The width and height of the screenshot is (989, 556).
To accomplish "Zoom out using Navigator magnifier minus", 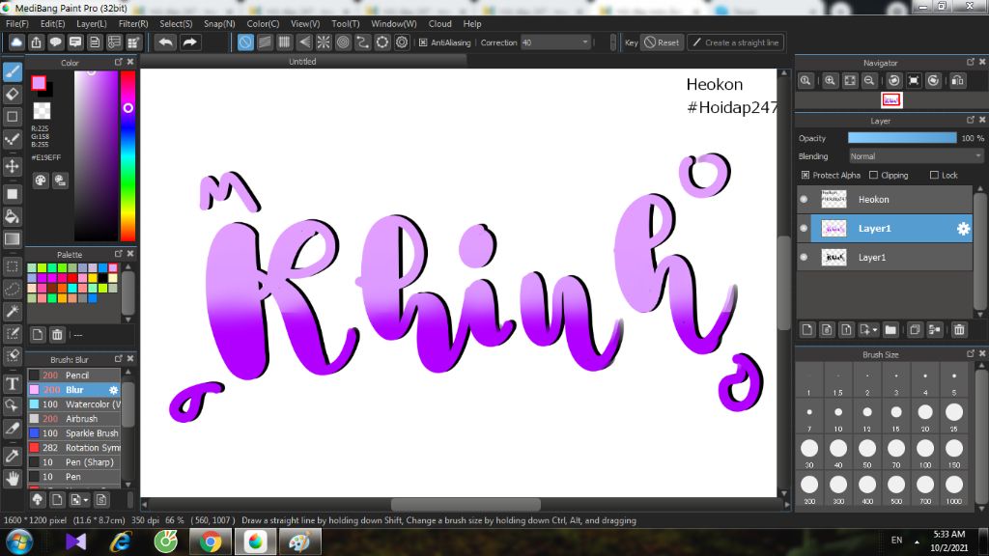I will [869, 81].
